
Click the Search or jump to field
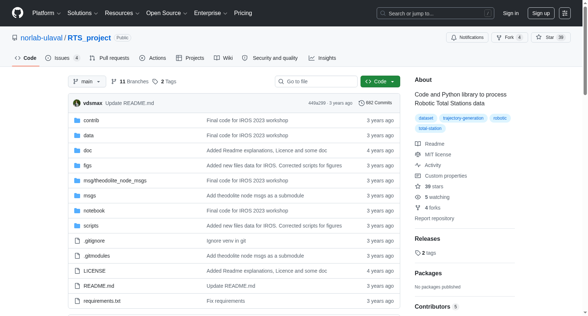coord(435,13)
